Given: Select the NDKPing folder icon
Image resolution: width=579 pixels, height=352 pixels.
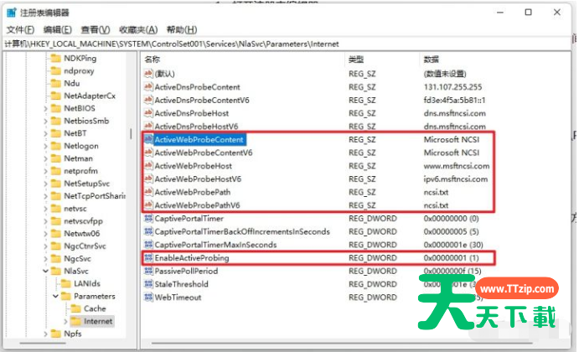Looking at the screenshot, I should tap(56, 59).
